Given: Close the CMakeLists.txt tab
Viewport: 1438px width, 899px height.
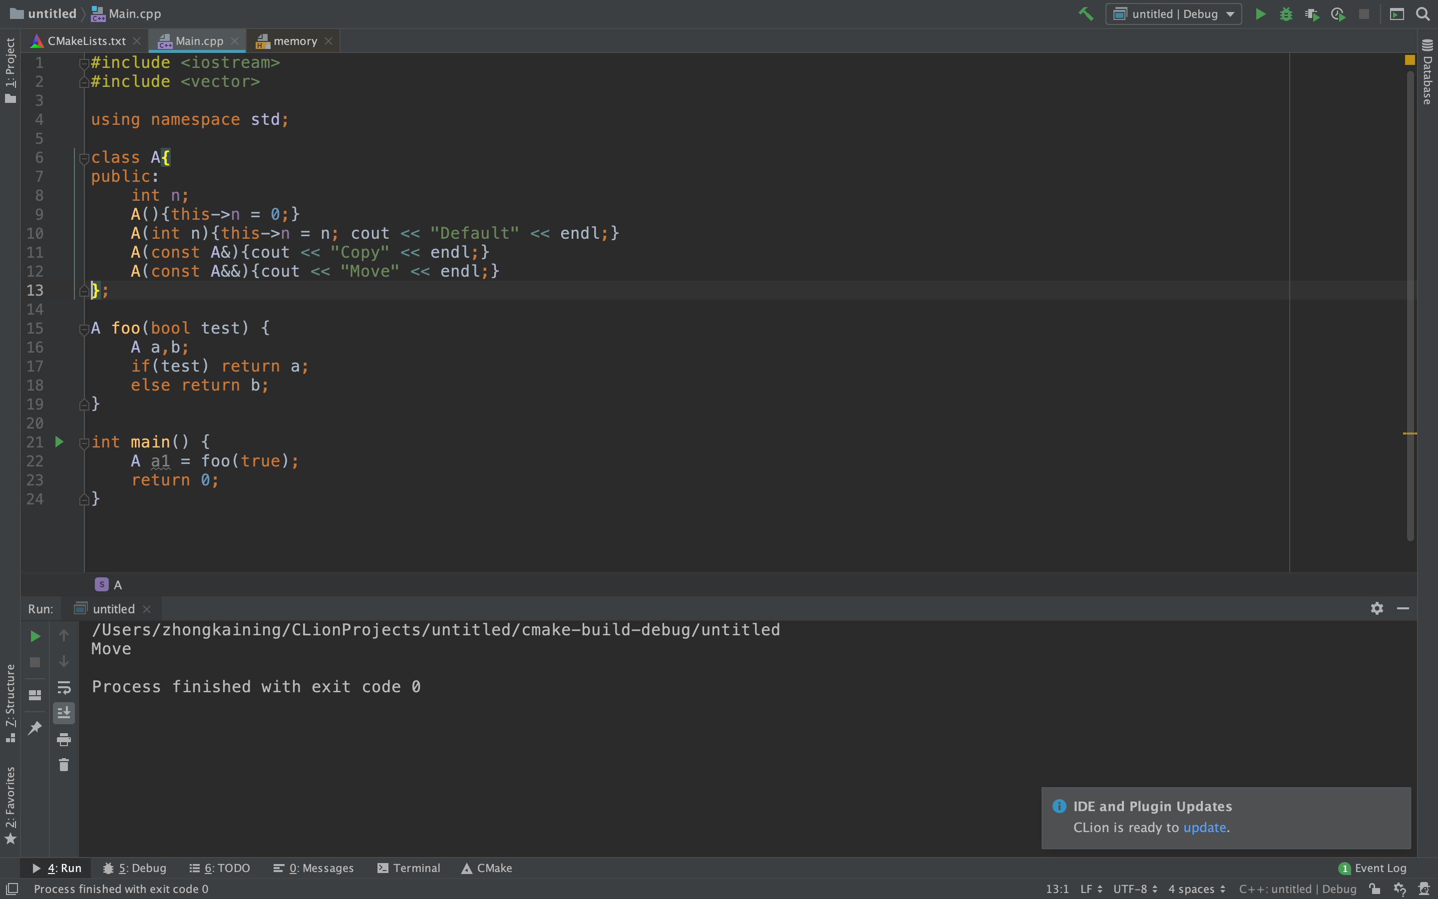Looking at the screenshot, I should [x=137, y=41].
